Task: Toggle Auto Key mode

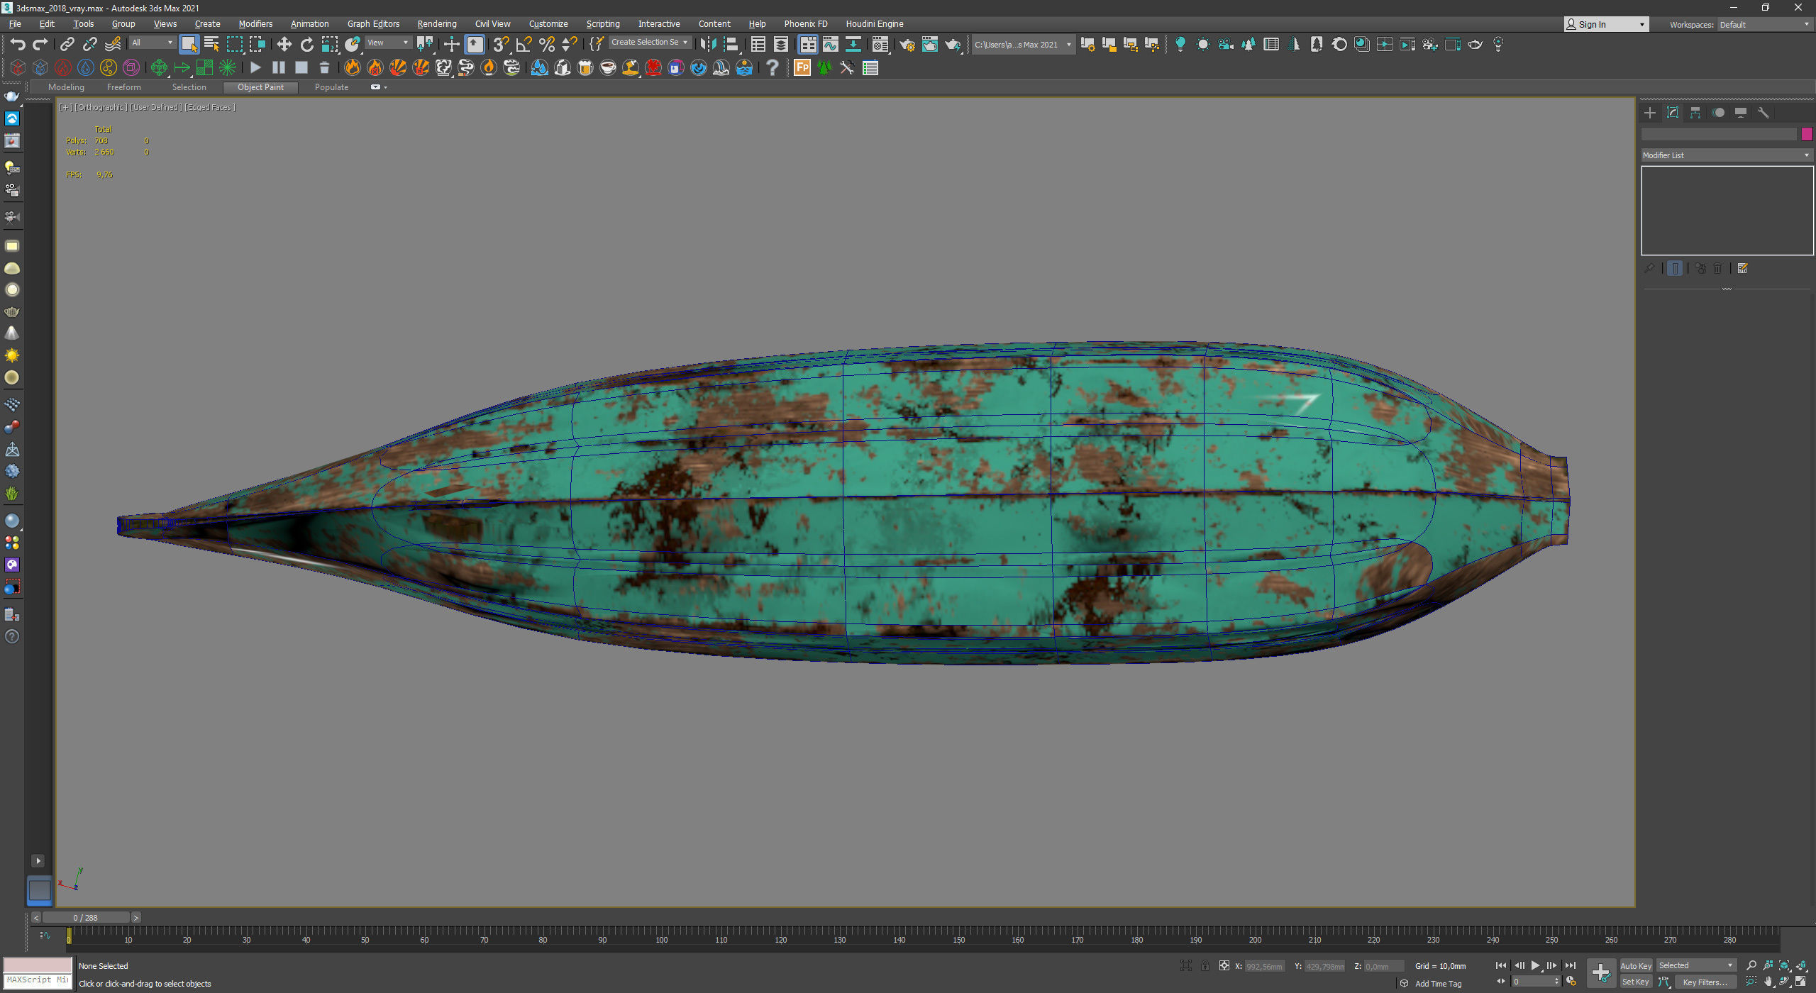Action: (x=1636, y=965)
